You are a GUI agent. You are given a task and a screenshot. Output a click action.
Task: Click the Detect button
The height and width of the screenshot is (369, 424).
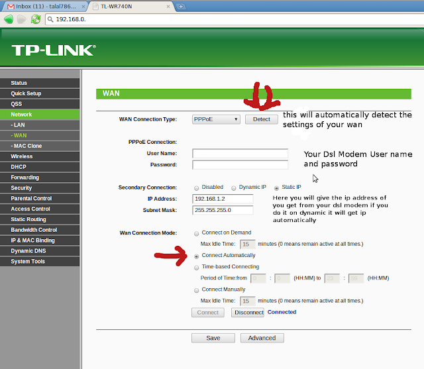[x=262, y=119]
